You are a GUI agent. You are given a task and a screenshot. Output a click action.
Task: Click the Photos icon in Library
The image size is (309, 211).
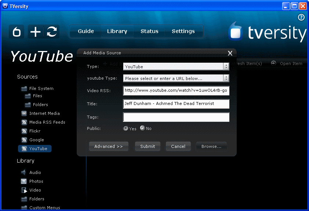coord(23,181)
